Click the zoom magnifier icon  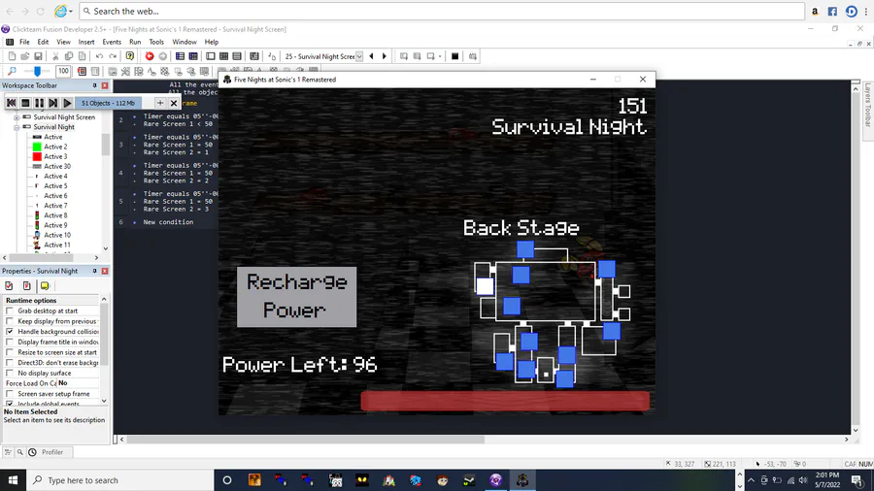click(12, 71)
